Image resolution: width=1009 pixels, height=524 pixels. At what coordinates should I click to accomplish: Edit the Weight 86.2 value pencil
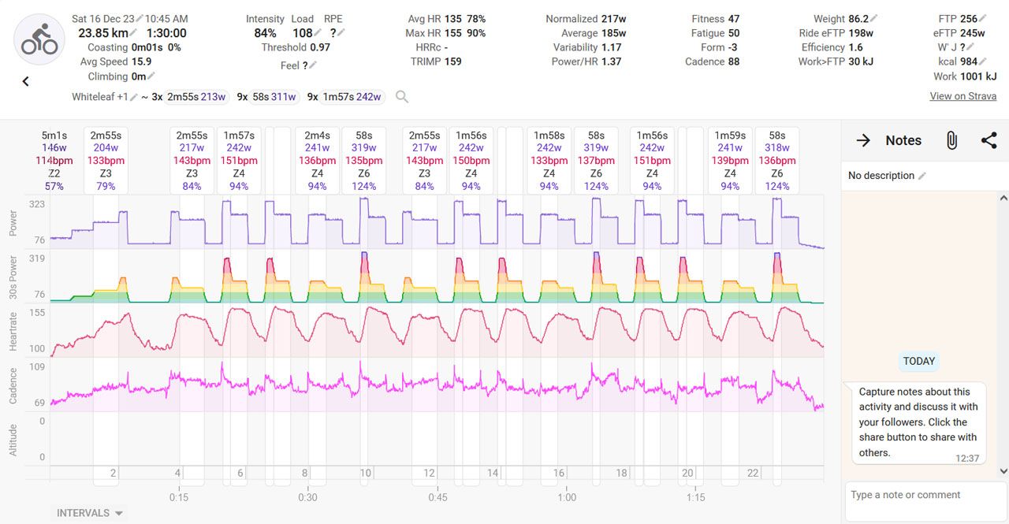(875, 19)
